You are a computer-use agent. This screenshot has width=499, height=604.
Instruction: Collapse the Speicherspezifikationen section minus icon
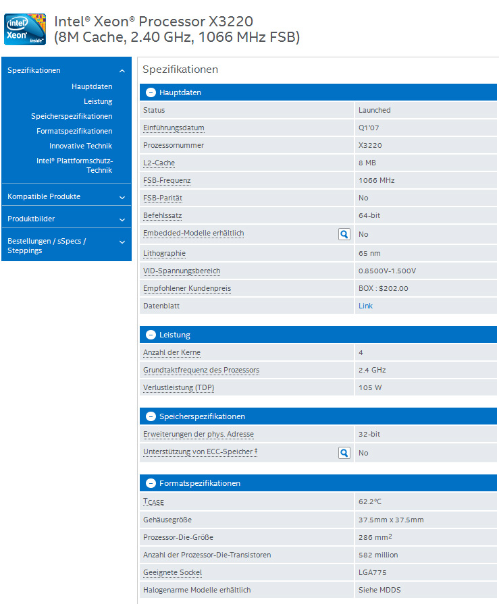coord(151,416)
